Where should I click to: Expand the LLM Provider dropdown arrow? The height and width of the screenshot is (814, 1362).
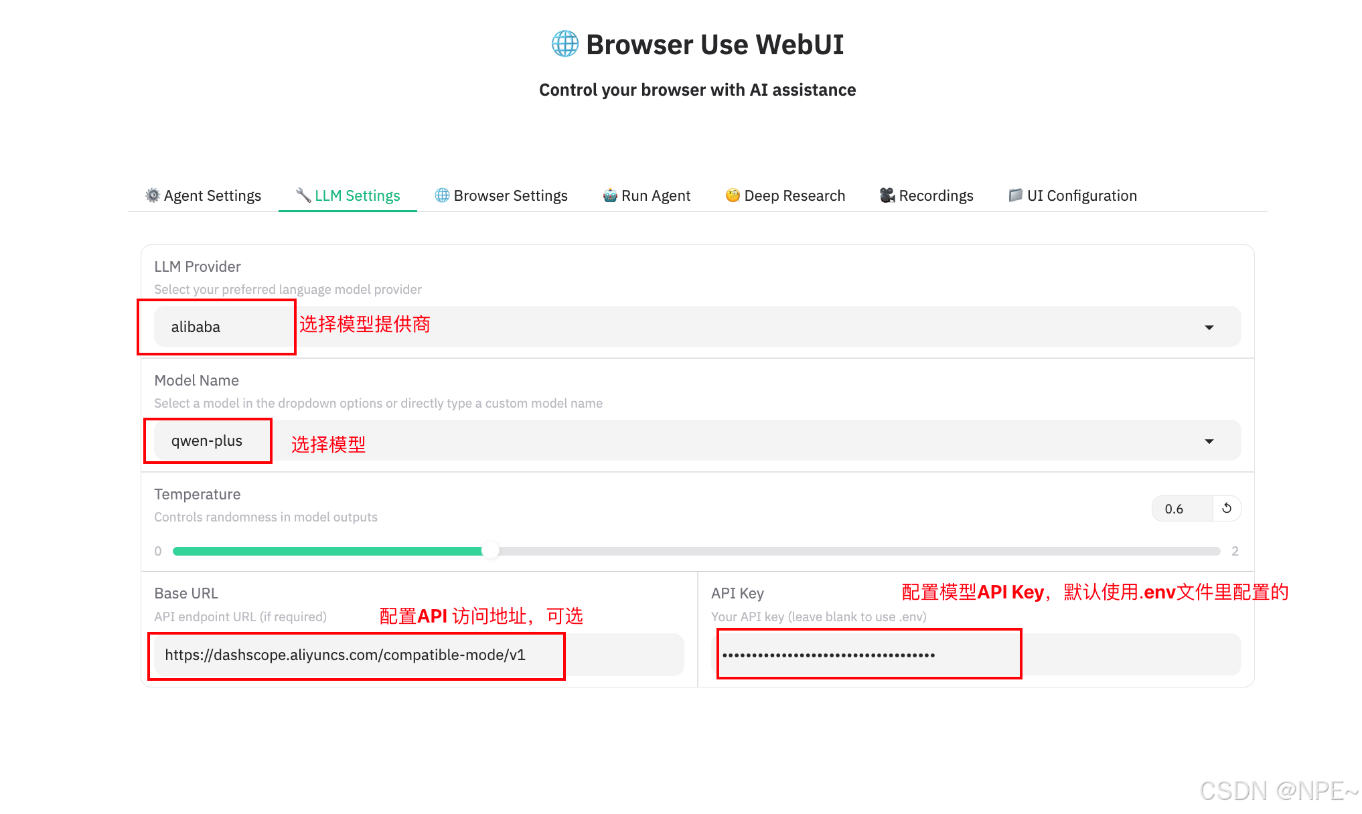pos(1209,327)
